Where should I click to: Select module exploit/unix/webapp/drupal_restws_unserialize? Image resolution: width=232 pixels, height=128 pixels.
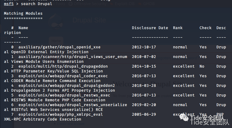pos(73,105)
